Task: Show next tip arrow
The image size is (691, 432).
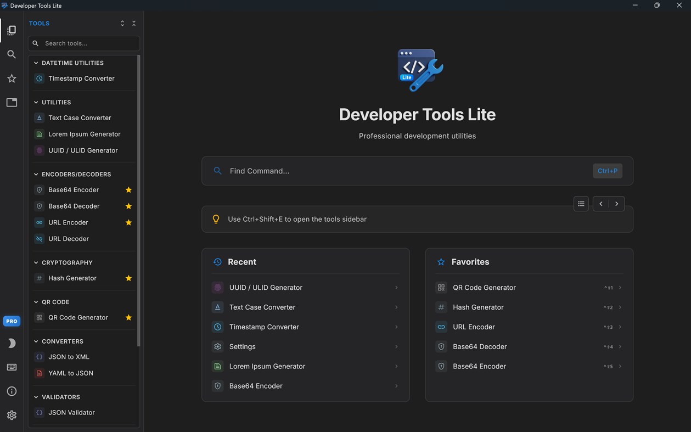Action: pos(617,204)
